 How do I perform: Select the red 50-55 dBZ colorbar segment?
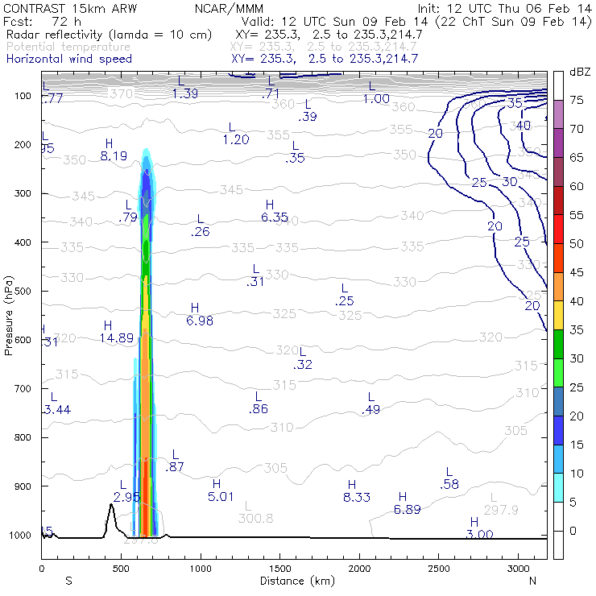[x=558, y=230]
